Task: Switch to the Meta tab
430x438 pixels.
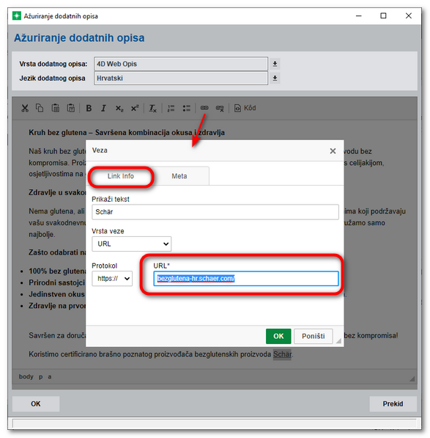Action: tap(179, 176)
